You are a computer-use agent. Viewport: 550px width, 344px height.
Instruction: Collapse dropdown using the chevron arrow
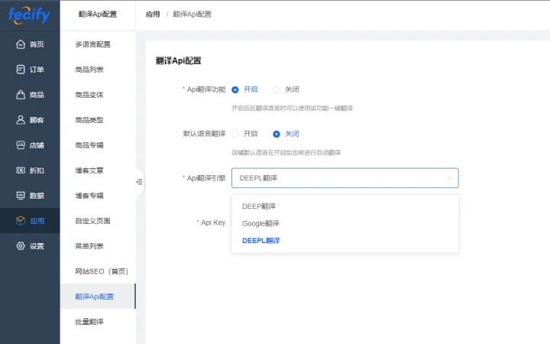[450, 178]
